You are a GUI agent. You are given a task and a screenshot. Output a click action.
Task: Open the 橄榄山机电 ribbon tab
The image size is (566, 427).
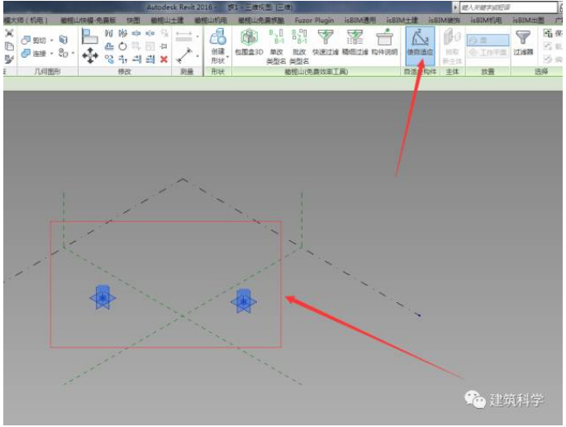click(211, 20)
